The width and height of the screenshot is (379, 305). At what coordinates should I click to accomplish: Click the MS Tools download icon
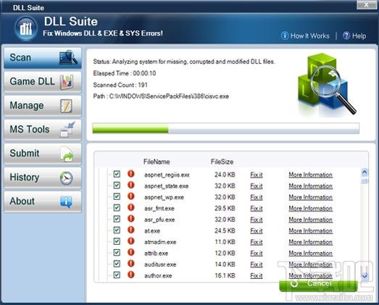pyautogui.click(x=67, y=129)
